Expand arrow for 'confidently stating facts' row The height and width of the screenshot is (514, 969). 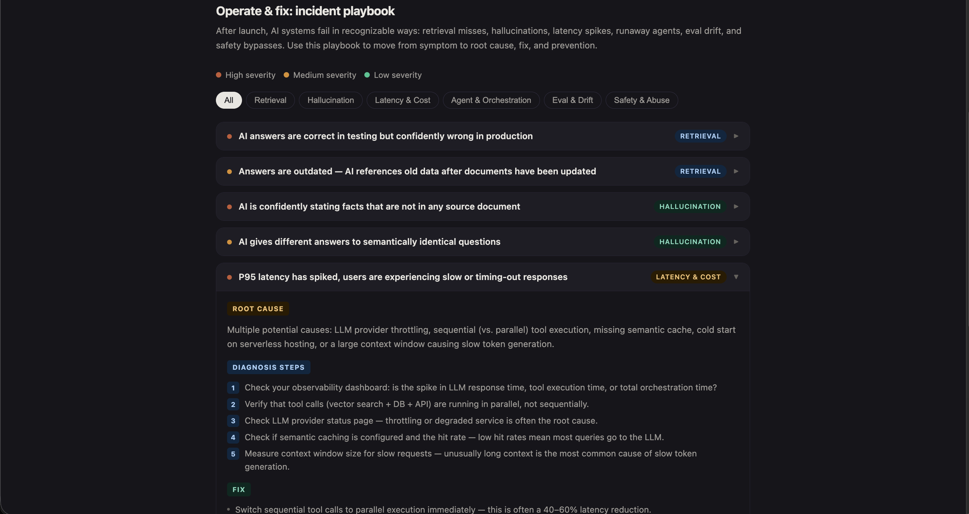tap(736, 207)
